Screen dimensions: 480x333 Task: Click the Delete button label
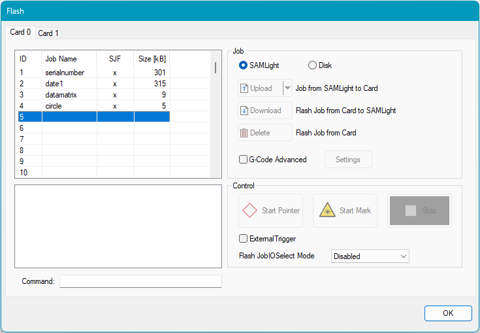tap(260, 133)
